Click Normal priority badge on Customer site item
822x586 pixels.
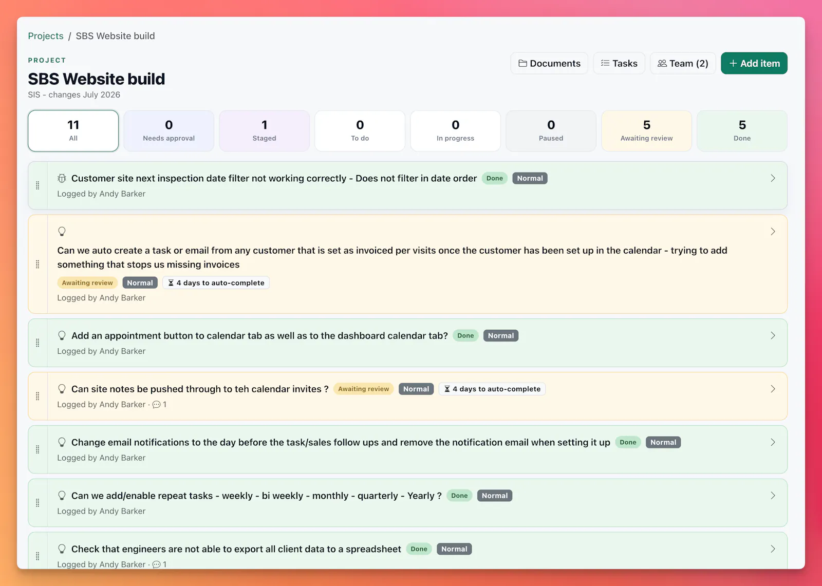click(x=530, y=178)
